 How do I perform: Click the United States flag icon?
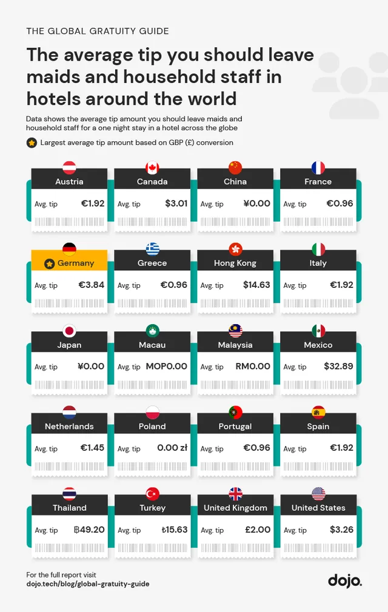click(318, 494)
